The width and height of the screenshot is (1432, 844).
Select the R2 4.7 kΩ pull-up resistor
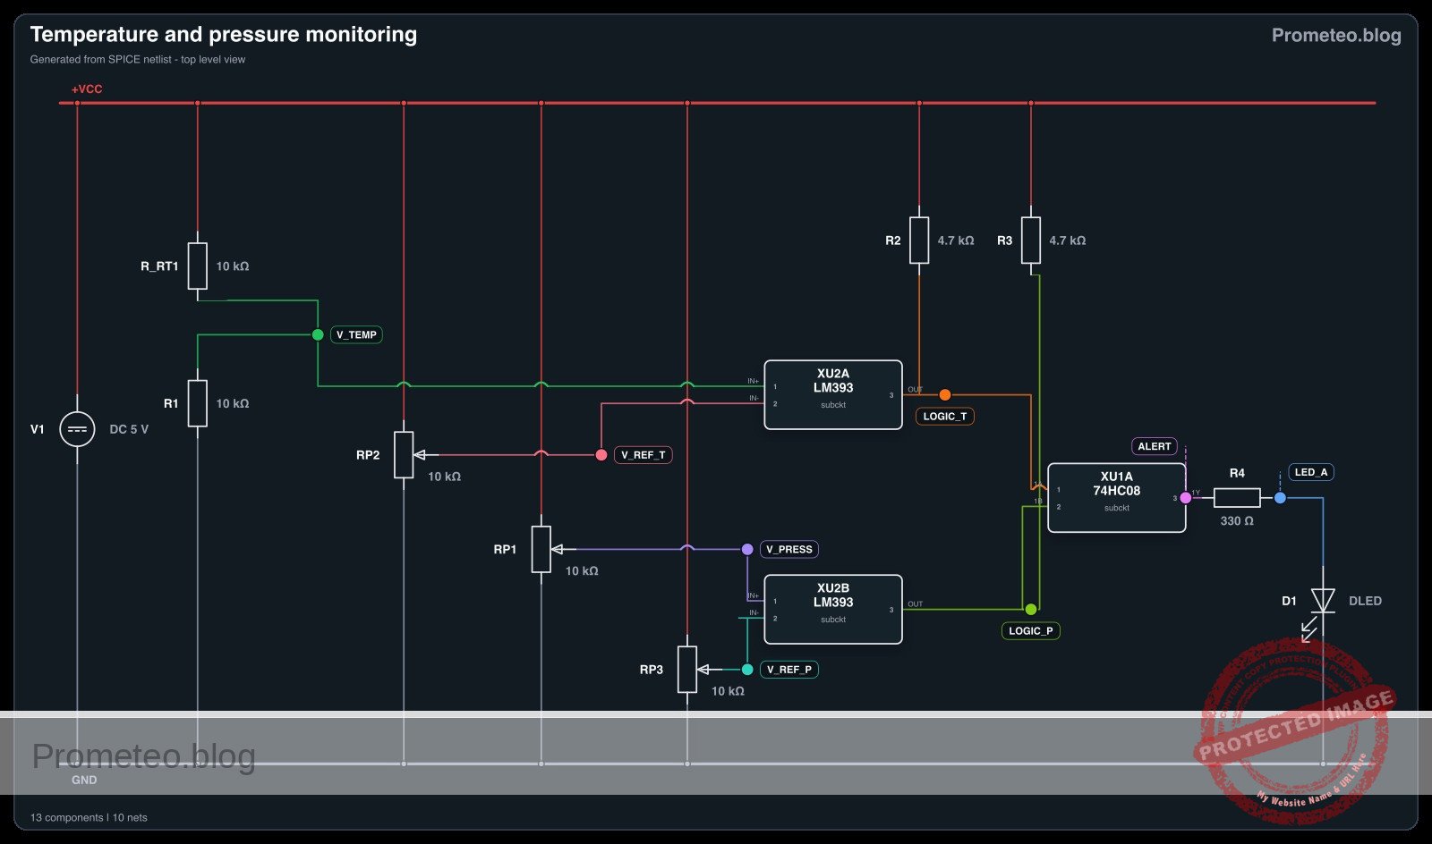pos(919,240)
